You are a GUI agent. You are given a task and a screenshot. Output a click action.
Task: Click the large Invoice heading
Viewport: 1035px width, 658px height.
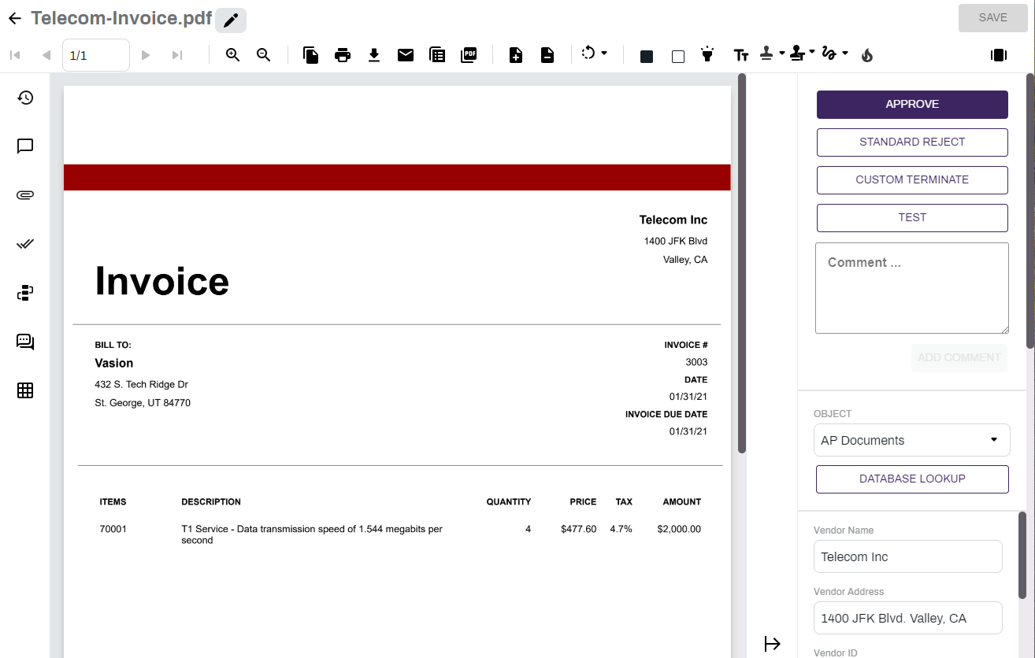tap(162, 282)
